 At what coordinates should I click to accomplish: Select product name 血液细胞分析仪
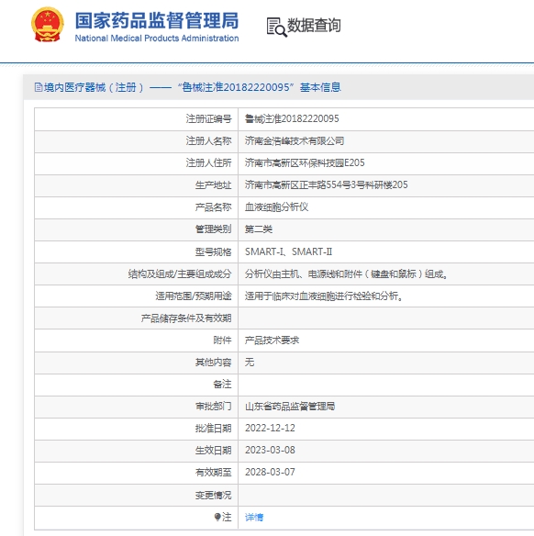click(x=277, y=207)
